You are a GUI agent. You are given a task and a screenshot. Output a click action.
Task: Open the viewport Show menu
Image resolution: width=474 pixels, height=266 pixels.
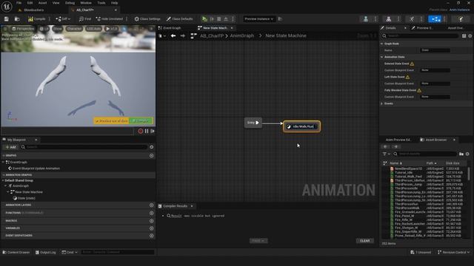58,29
